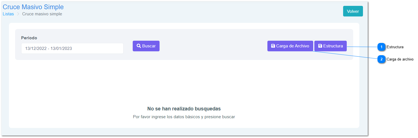This screenshot has height=138, width=418.
Task: Click the Estructura annotation label beside badge 1
Action: pos(395,47)
